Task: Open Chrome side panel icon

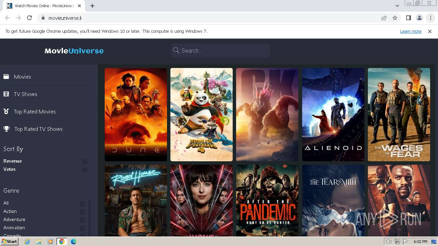Action: tap(408, 18)
